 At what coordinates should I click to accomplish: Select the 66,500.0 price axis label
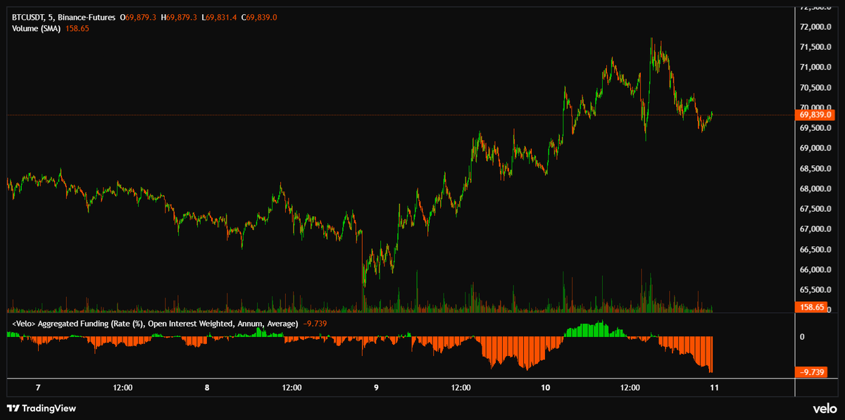[x=817, y=250]
